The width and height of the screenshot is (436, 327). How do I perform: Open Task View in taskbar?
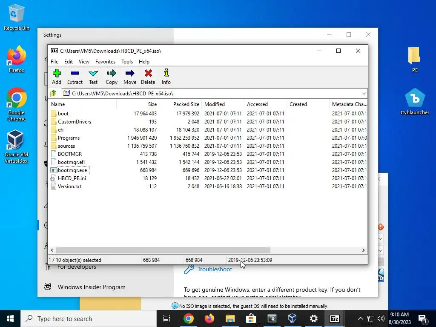167,318
